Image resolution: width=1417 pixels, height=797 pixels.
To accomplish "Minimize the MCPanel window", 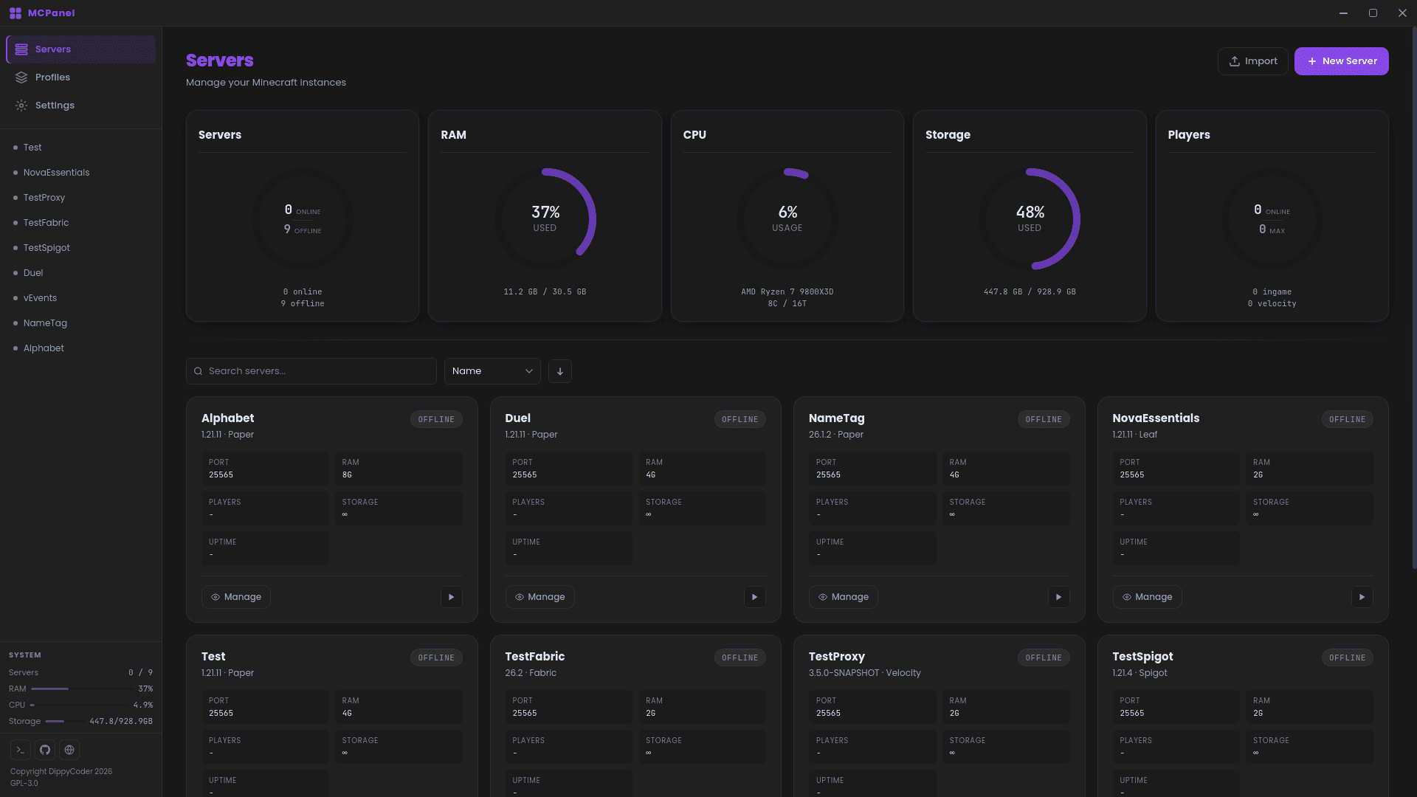I will pyautogui.click(x=1343, y=13).
